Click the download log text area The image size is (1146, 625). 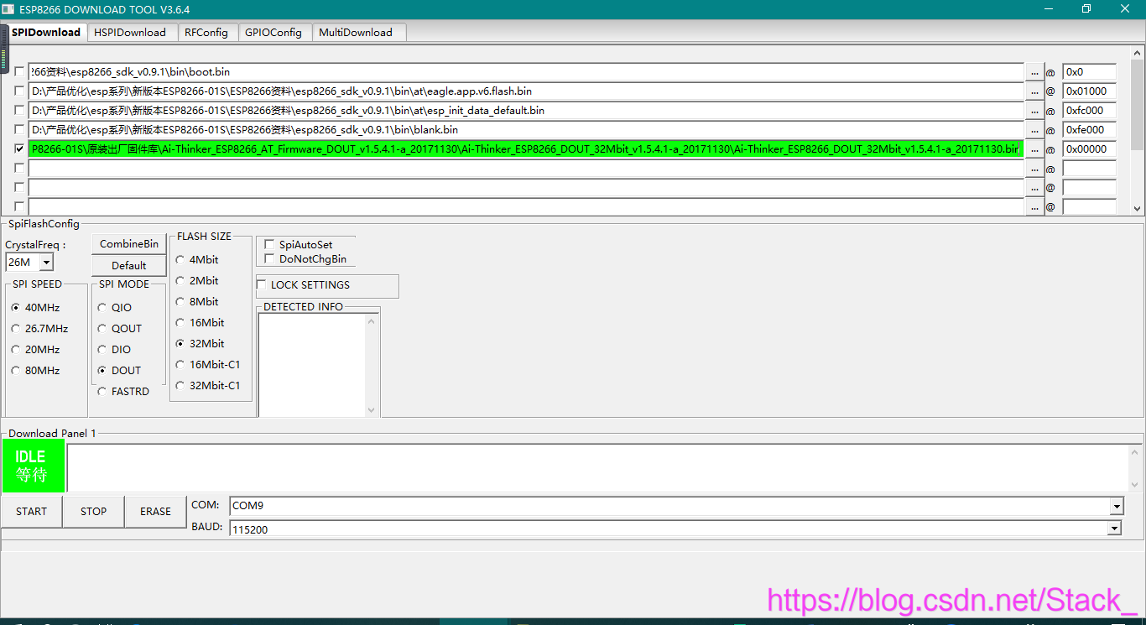pos(598,467)
